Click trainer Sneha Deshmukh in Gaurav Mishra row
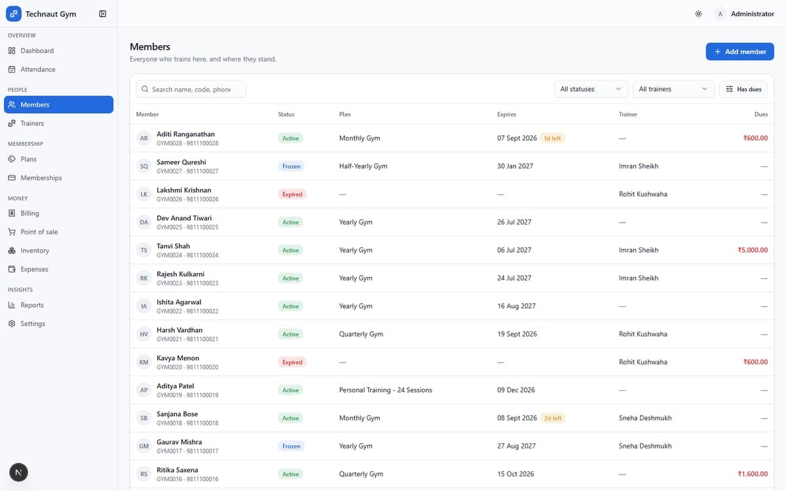 pyautogui.click(x=645, y=446)
